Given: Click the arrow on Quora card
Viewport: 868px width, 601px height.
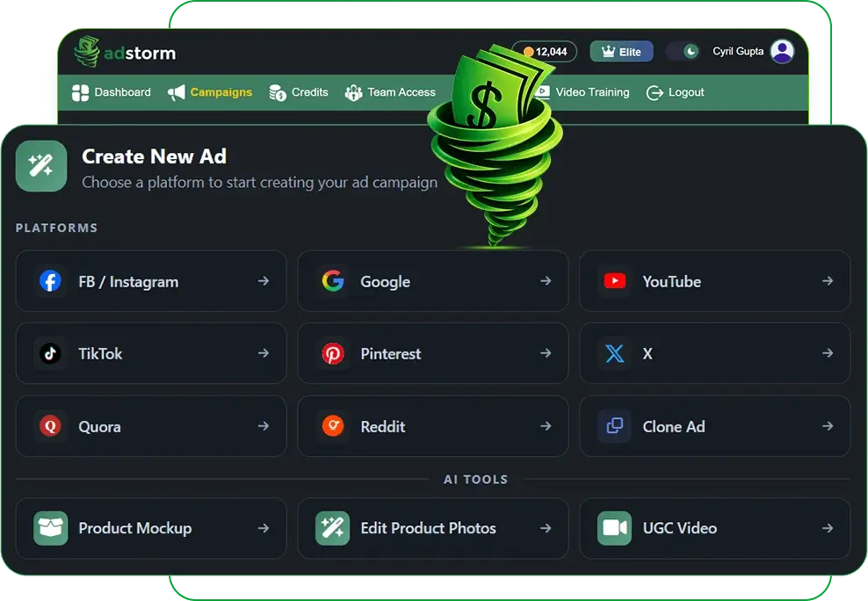Looking at the screenshot, I should click(264, 426).
